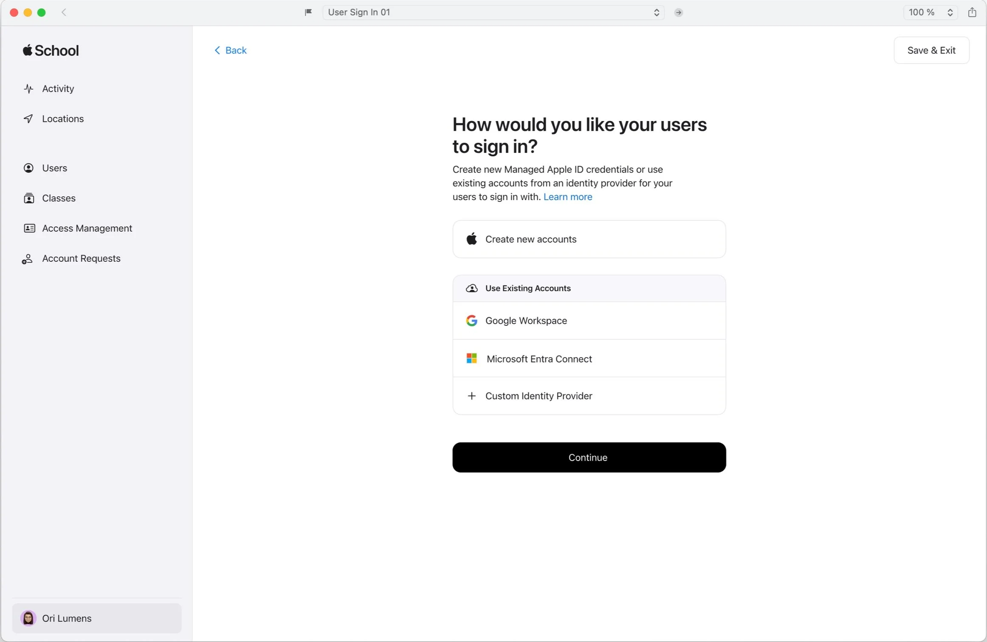The image size is (987, 642).
Task: Click the share icon in title bar
Action: point(972,12)
